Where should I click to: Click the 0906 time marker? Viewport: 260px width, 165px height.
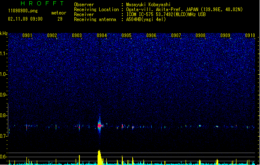pos(151,35)
